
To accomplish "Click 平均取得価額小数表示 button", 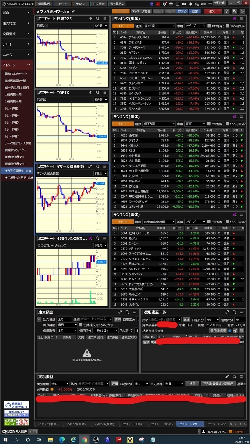I will (218, 384).
